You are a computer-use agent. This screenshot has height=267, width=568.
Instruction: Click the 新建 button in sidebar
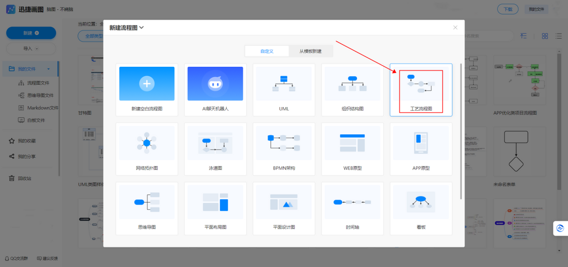pos(31,33)
